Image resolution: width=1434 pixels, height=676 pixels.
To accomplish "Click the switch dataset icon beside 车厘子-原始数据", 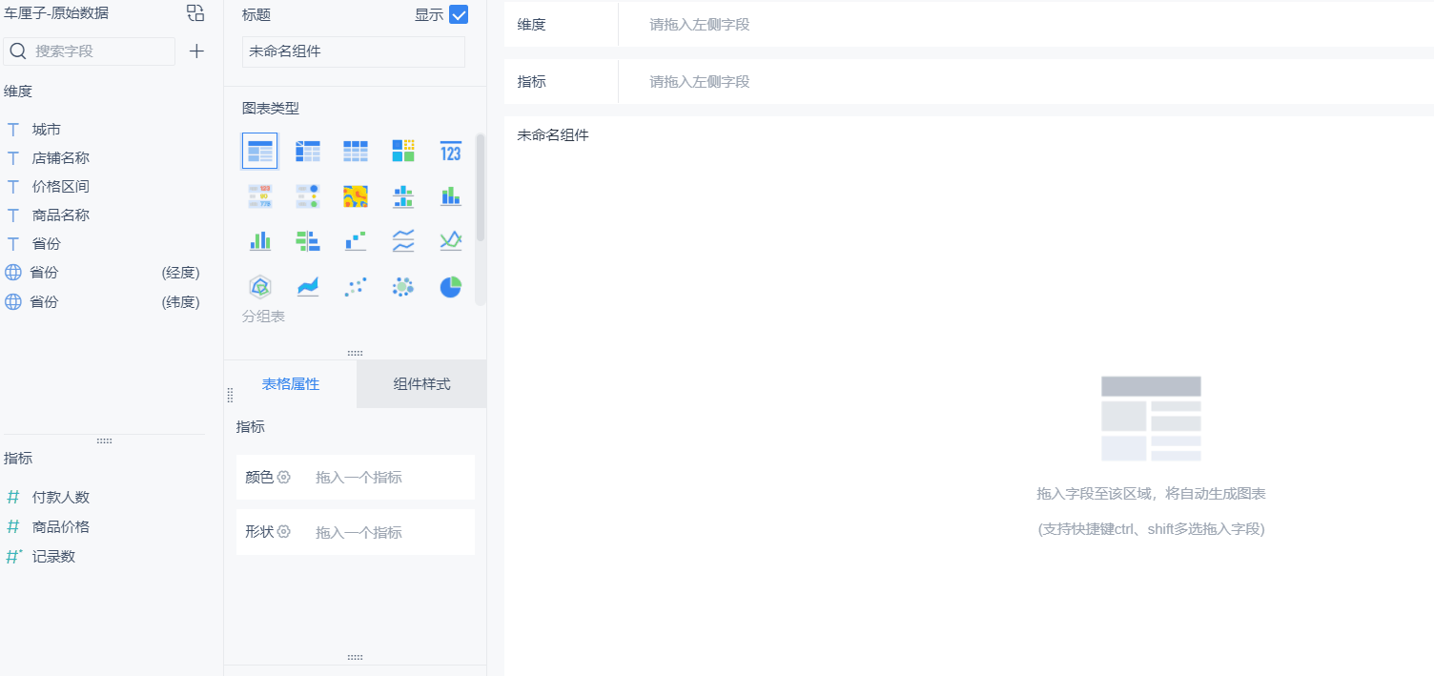I will pyautogui.click(x=195, y=13).
